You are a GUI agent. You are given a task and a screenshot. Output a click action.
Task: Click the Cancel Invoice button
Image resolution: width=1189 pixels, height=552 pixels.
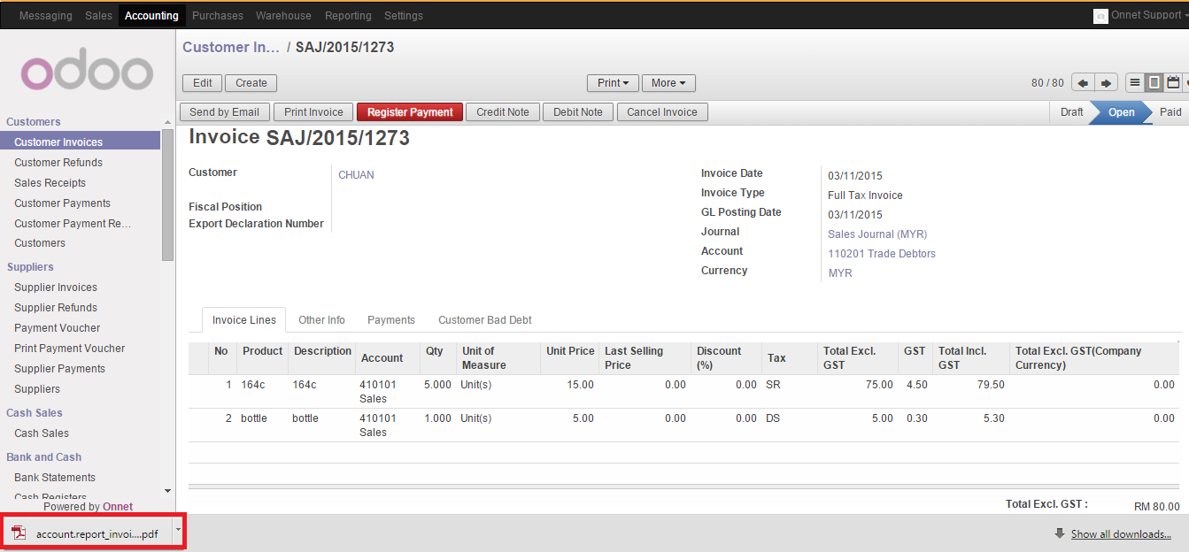click(662, 111)
